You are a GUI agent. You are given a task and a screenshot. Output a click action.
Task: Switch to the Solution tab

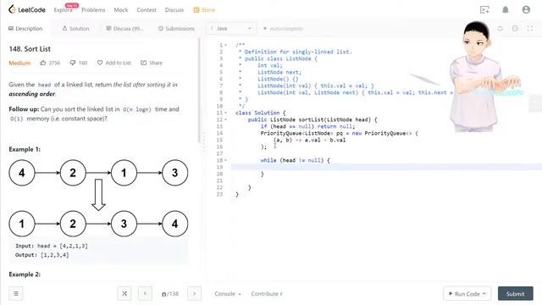tap(75, 28)
